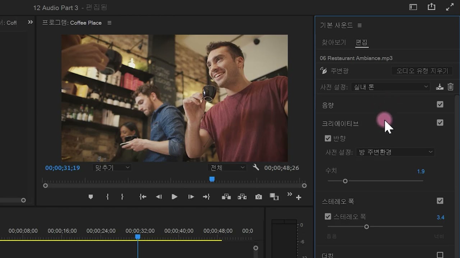This screenshot has height=258, width=460.
Task: Save the preset with the download icon
Action: click(439, 87)
